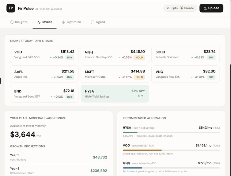Click the BUY tag on AAPL card

70,77
